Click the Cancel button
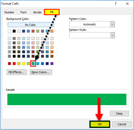This screenshot has height=130, width=134. pyautogui.click(x=122, y=124)
